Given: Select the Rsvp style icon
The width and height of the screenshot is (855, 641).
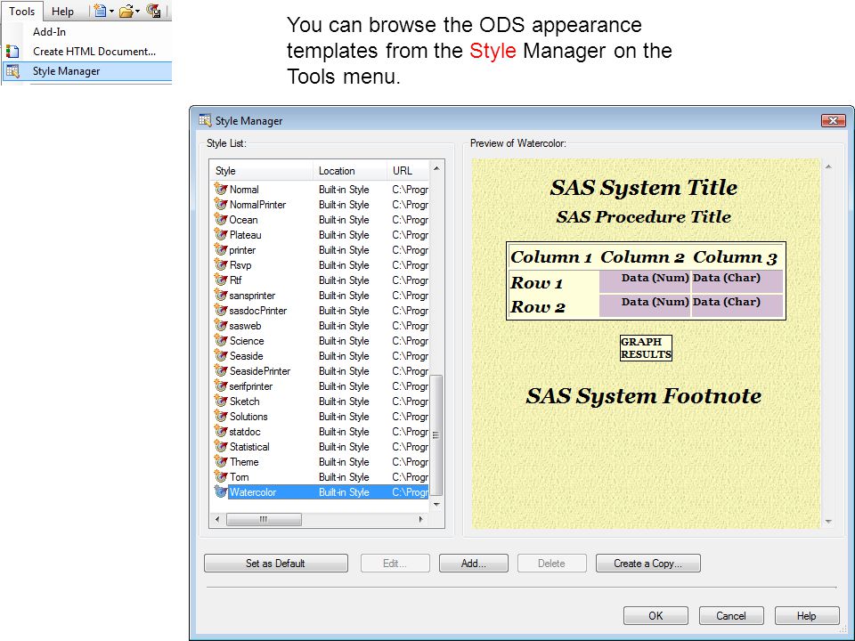Looking at the screenshot, I should [x=220, y=264].
